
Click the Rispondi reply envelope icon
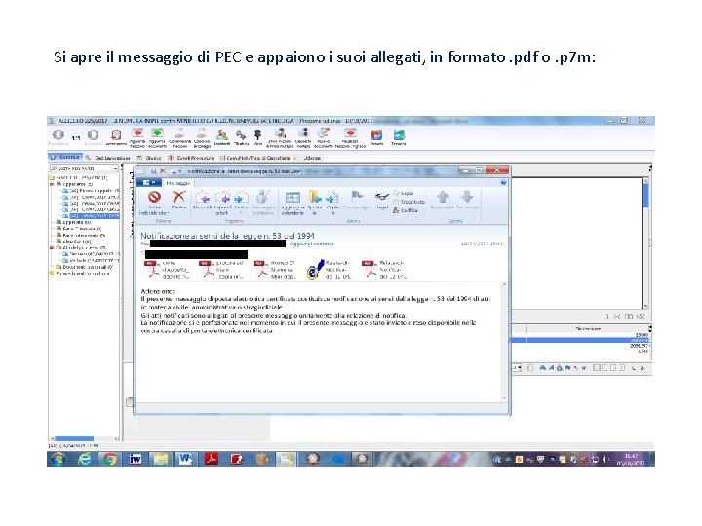click(x=203, y=197)
